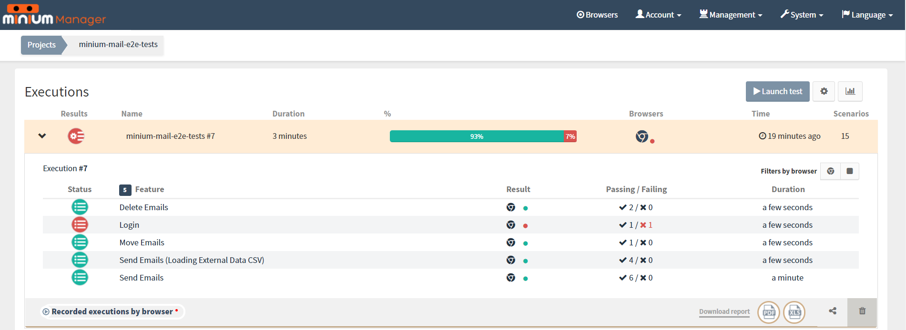Viewport: 906px width, 330px height.
Task: Click the Download report link
Action: coord(724,312)
